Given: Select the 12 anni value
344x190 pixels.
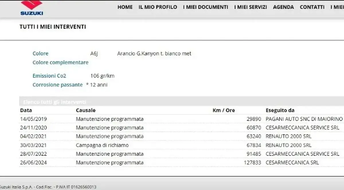Looking at the screenshot, I should click(99, 85).
